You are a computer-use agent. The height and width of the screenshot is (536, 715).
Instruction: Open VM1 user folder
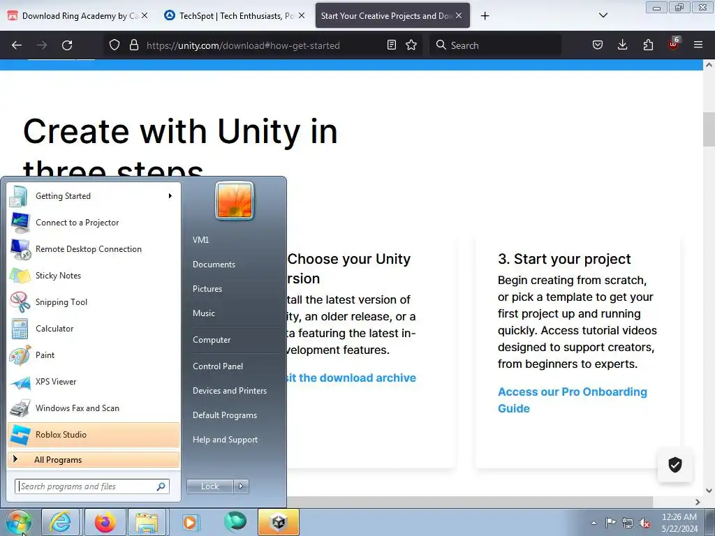point(200,240)
